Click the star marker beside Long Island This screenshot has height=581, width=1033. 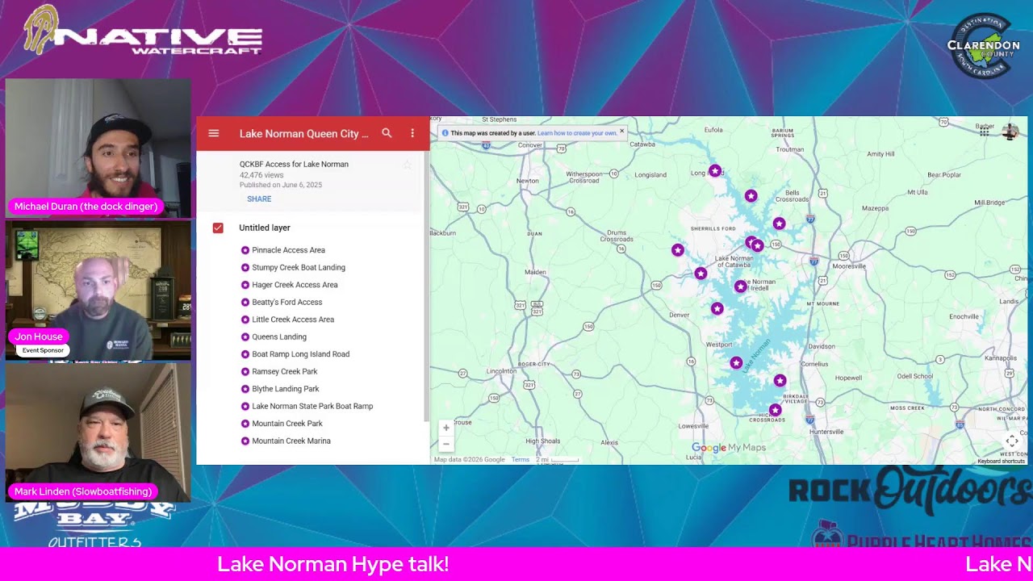click(715, 171)
